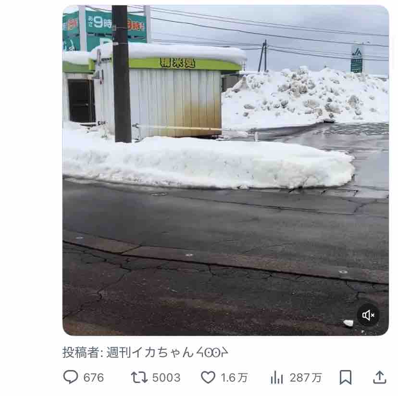Click the 676 replies count
Screen dimensions: 398x396
coord(93,378)
